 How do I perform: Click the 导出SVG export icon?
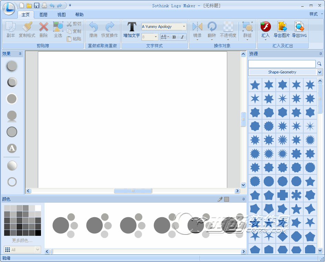point(299,27)
